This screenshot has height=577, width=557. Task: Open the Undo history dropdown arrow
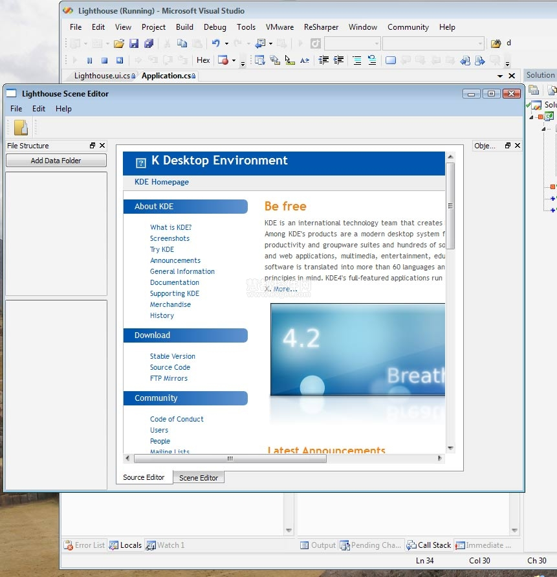click(226, 44)
